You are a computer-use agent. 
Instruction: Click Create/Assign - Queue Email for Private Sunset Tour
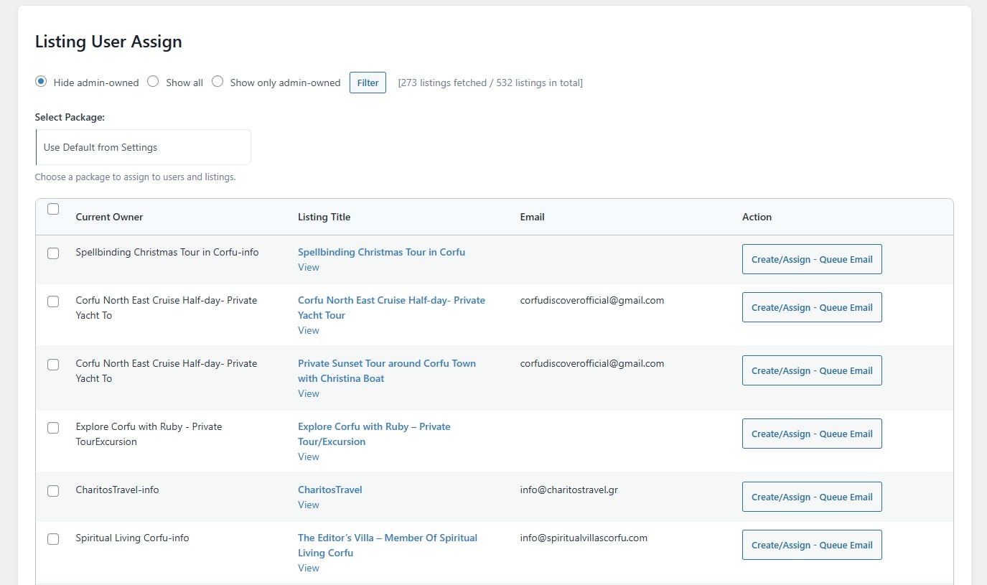811,370
